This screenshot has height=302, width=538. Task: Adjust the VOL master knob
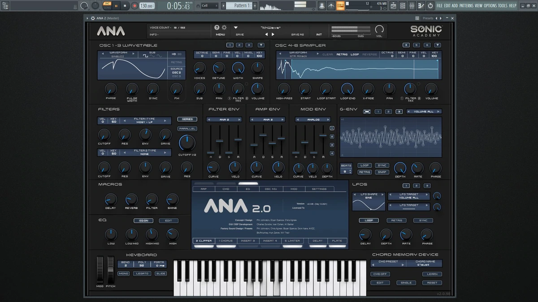point(379,30)
